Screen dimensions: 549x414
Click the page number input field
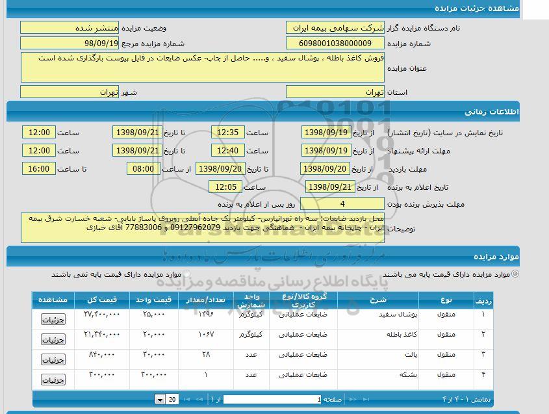coord(272,399)
